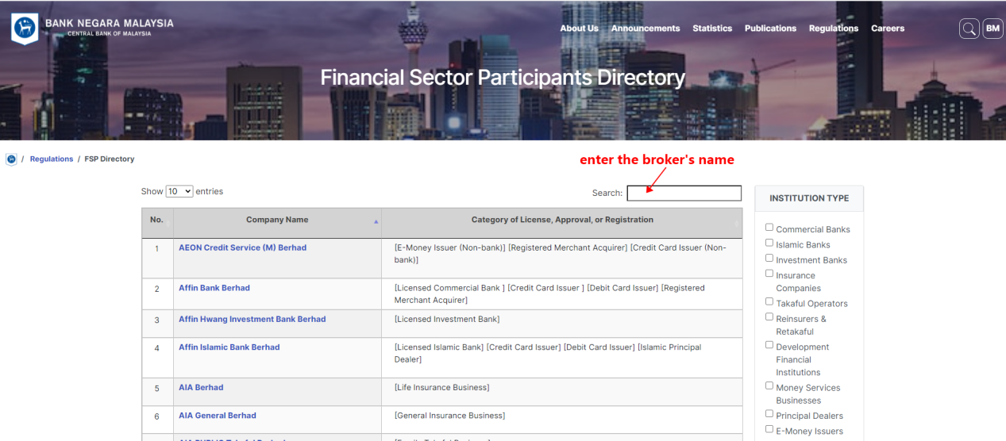
Task: Open Affin Bank Berhad link
Action: 214,288
